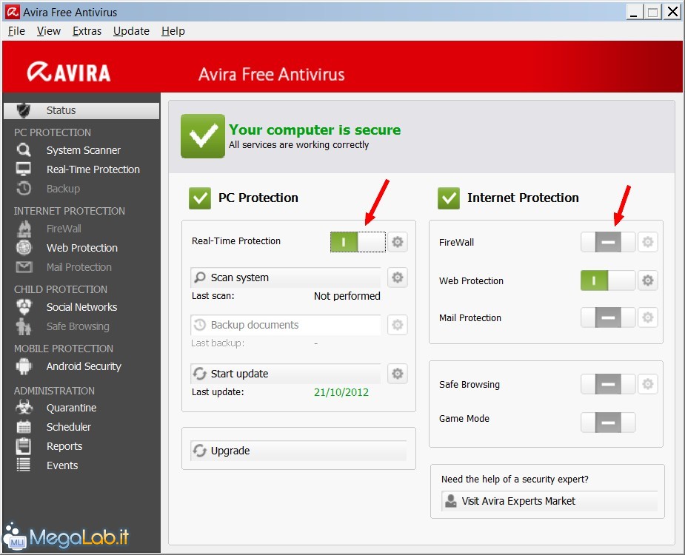
Task: Click the 'Not performed' last scan value
Action: [x=347, y=295]
